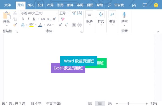This screenshot has width=162, height=106.
Task: Switch to the 插入 tab
Action: click(x=31, y=5)
